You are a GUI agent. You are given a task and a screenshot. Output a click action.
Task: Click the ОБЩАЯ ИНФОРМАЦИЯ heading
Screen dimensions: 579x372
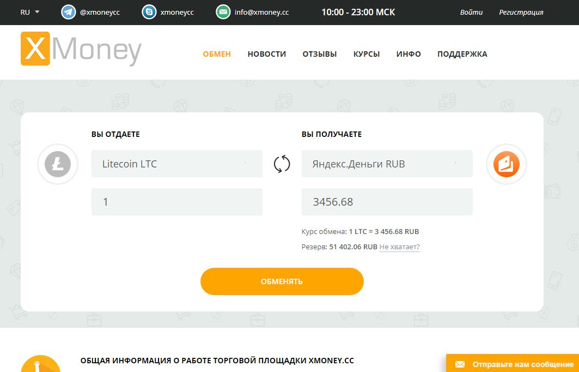click(217, 361)
